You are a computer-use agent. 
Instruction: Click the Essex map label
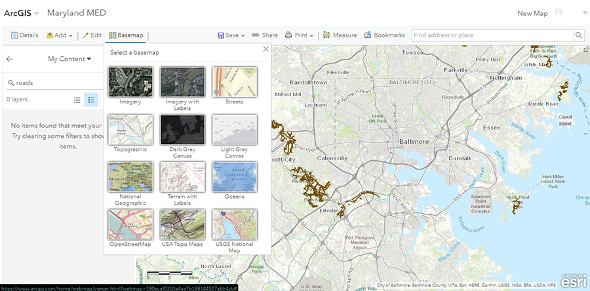[x=492, y=128]
